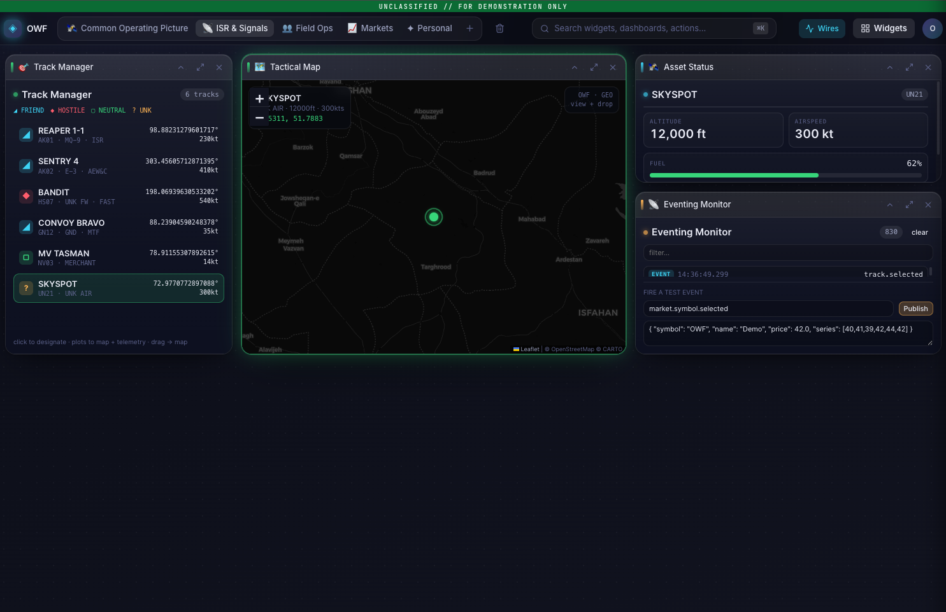Publish the test event
Screen dimensions: 946x612
pyautogui.click(x=915, y=309)
